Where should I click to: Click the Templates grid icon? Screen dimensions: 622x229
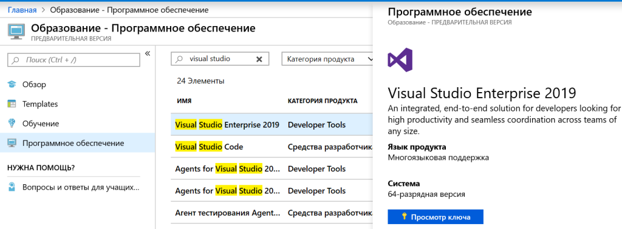pyautogui.click(x=12, y=104)
